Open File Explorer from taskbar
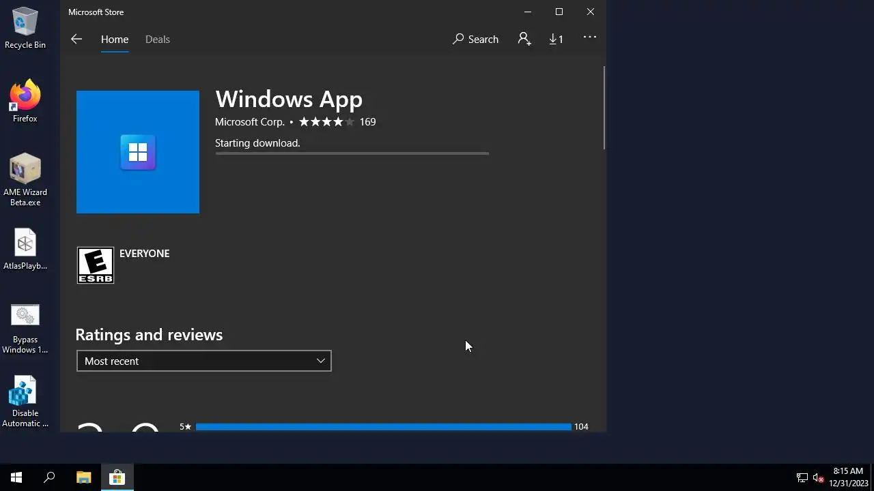The height and width of the screenshot is (491, 874). click(x=83, y=477)
